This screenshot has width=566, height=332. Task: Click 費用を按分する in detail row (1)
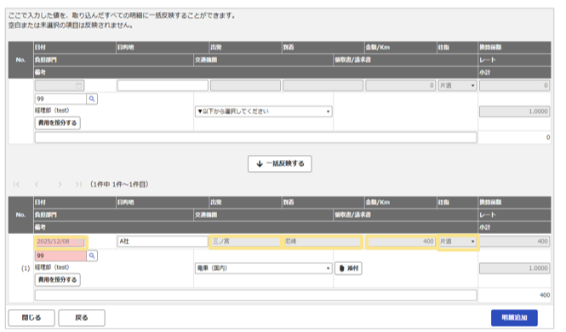[57, 280]
